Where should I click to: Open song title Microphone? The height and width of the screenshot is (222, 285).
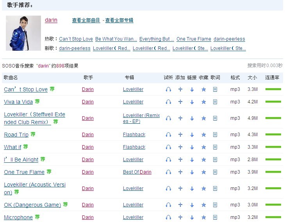[x=18, y=217]
